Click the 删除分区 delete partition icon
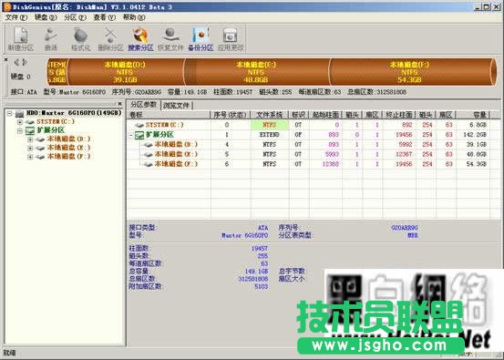504x360 pixels. coord(110,39)
